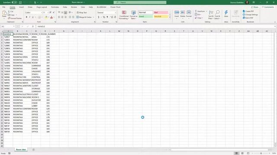
Task: Apply the red Font Color
Action: point(52,17)
